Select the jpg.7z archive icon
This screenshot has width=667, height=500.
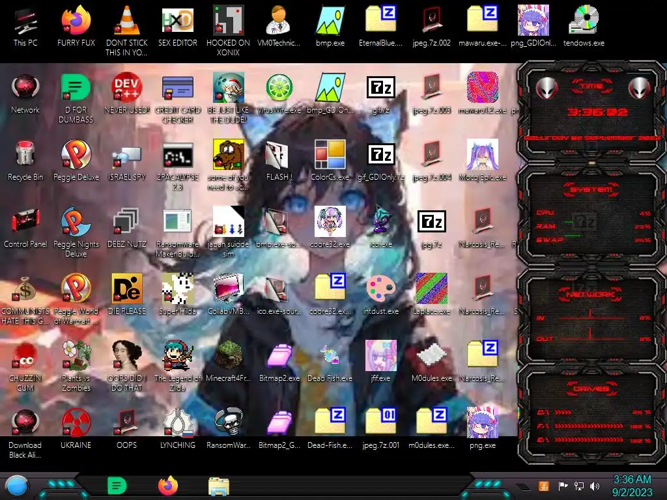coord(431,229)
